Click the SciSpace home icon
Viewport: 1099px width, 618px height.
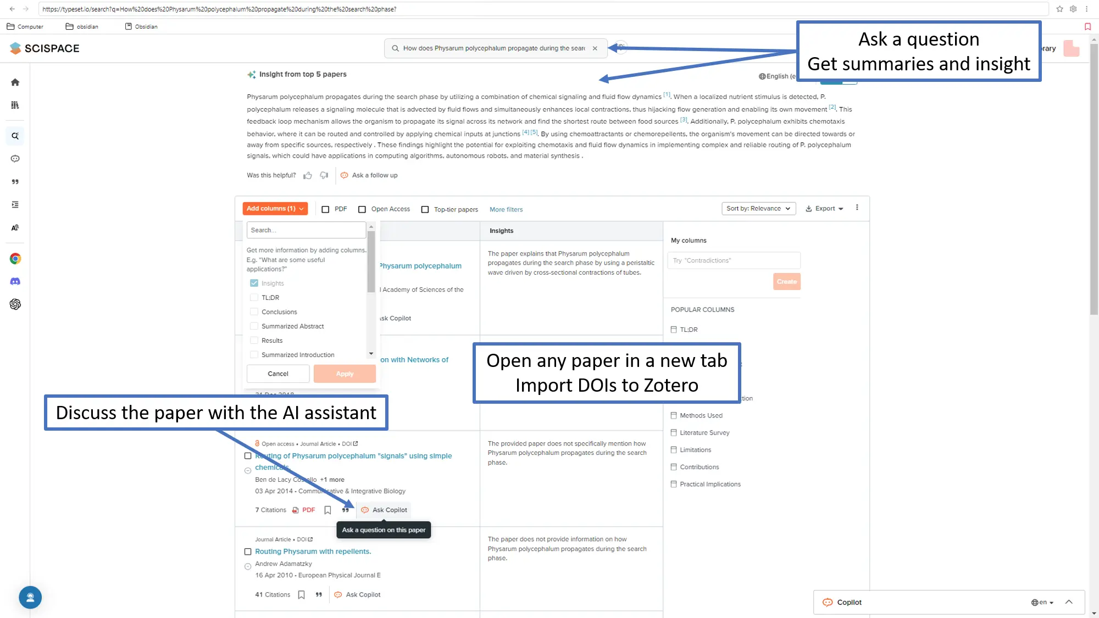pos(15,81)
